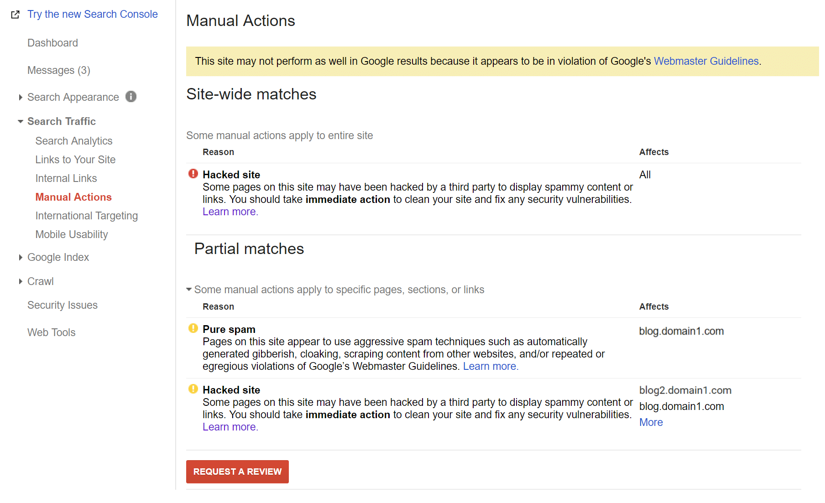The image size is (825, 503).
Task: Click More under affected hacked domains
Action: pos(651,422)
